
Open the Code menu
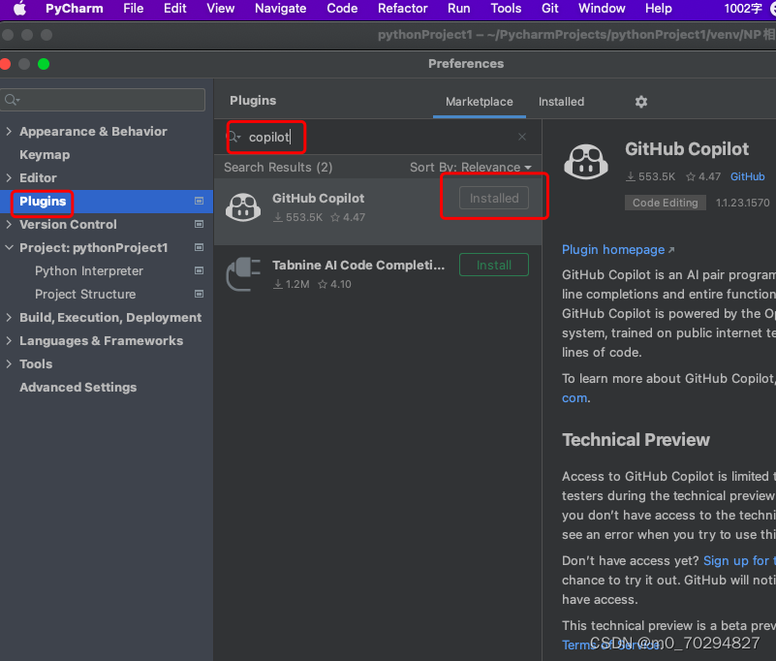[x=342, y=9]
